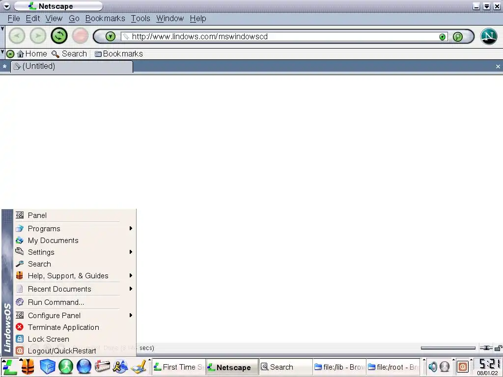Viewport: 503px width, 377px height.
Task: Click the gray round tray icon
Action: [x=445, y=367]
